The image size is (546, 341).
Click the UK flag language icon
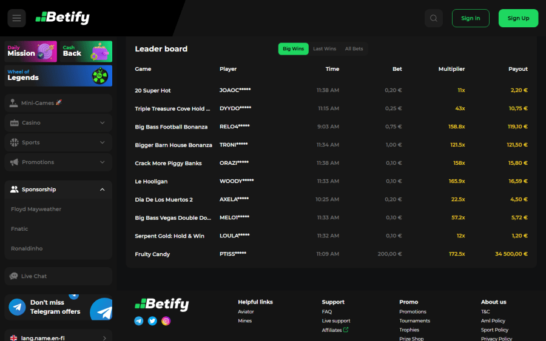point(13,338)
